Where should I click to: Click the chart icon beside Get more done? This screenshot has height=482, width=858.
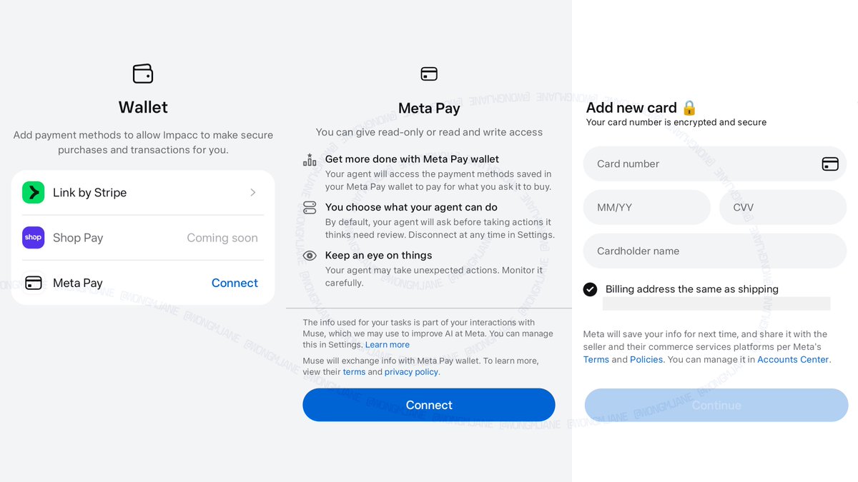coord(310,160)
